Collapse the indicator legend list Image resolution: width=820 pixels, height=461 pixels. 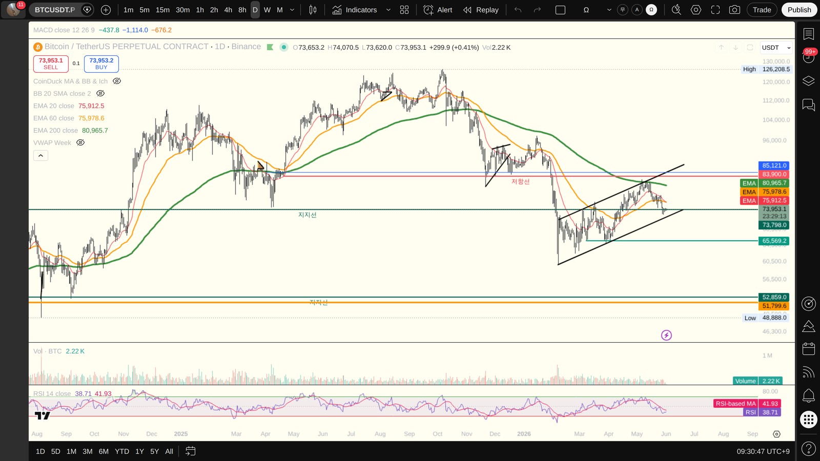click(x=40, y=155)
